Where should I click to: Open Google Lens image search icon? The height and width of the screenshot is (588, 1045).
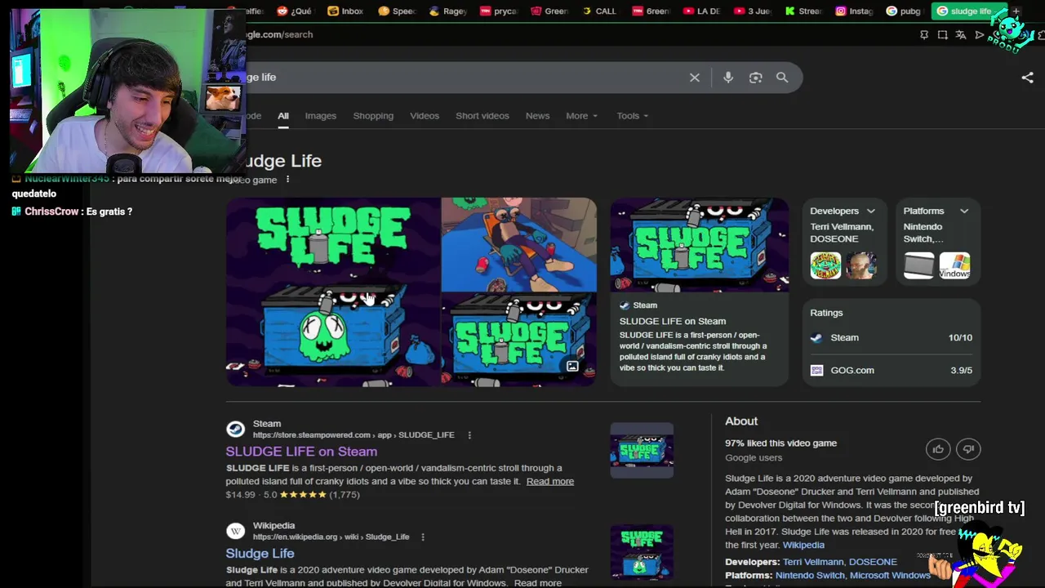coord(756,78)
